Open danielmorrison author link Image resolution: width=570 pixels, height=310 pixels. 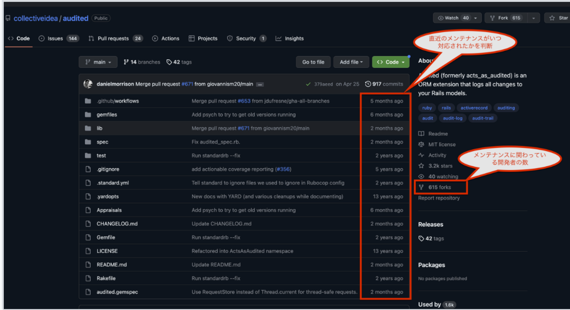pos(115,84)
